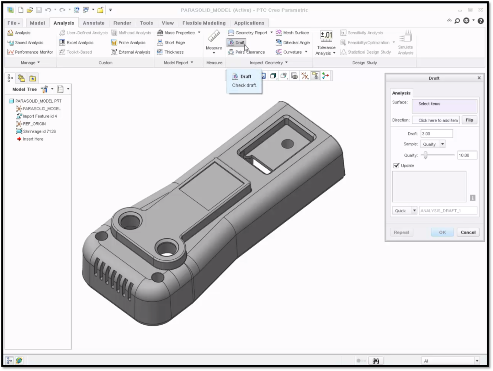Viewport: 493px width, 371px height.
Task: Click the display style icon in graphics toolbar
Action: (x=273, y=76)
